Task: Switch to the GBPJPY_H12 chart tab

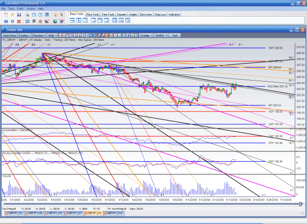Action: 114,213
